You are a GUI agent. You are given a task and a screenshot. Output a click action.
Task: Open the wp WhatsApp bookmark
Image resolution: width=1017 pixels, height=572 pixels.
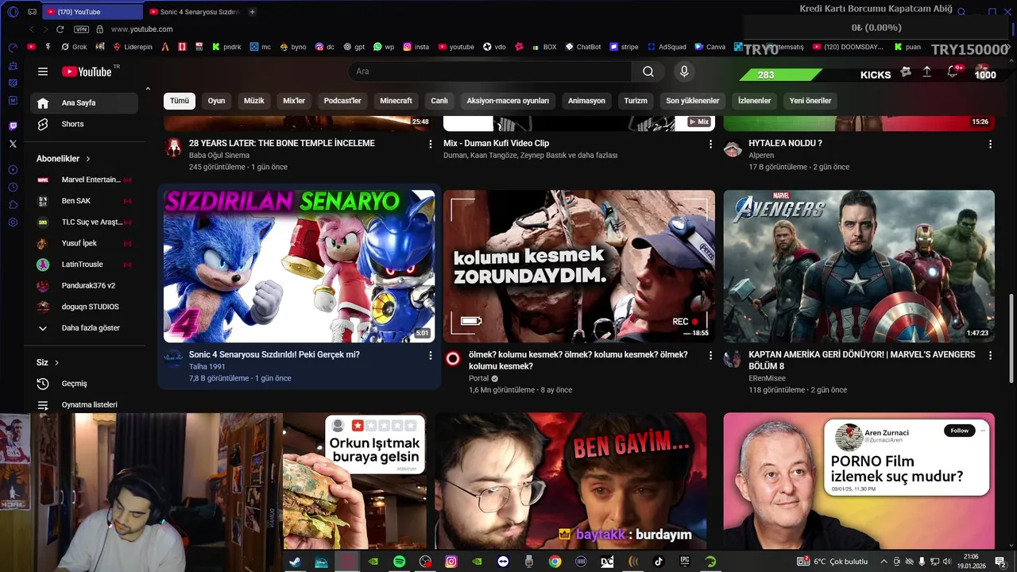(384, 47)
